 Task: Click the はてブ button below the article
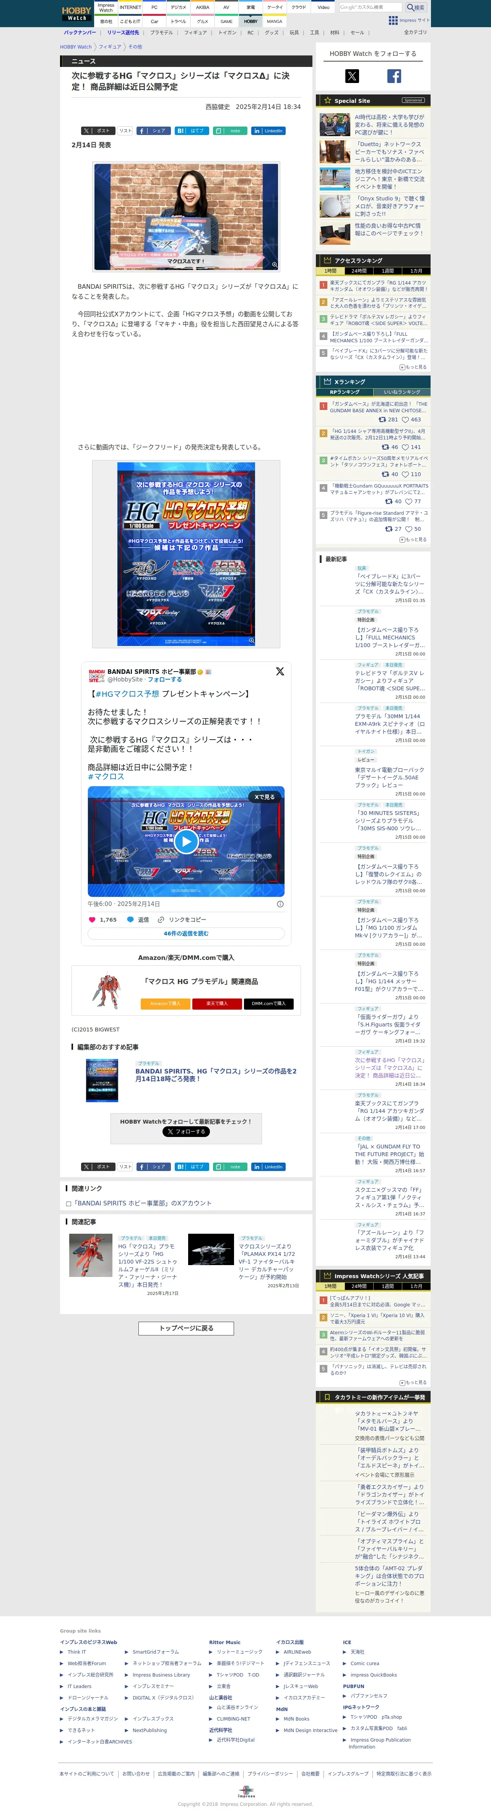point(192,1166)
